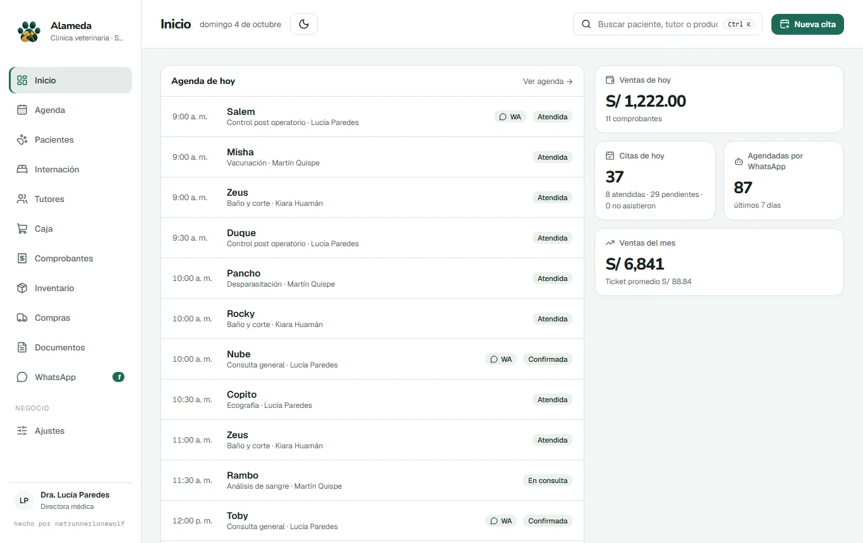
Task: Click the WA badge on Salem's appointment
Action: pyautogui.click(x=510, y=117)
